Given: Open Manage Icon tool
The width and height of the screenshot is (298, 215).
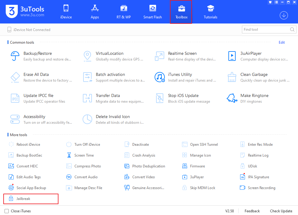Looking at the screenshot, I should click(x=196, y=155).
